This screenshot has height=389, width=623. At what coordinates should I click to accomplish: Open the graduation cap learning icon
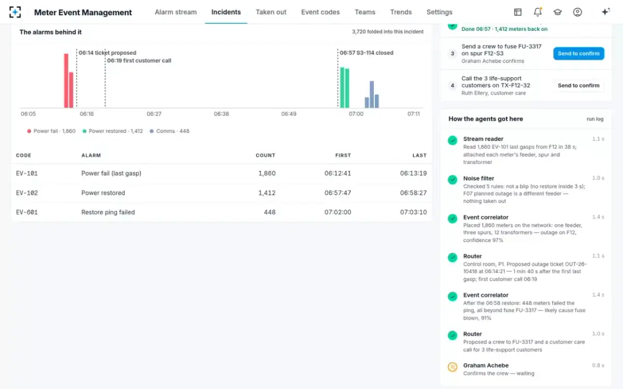click(x=557, y=12)
